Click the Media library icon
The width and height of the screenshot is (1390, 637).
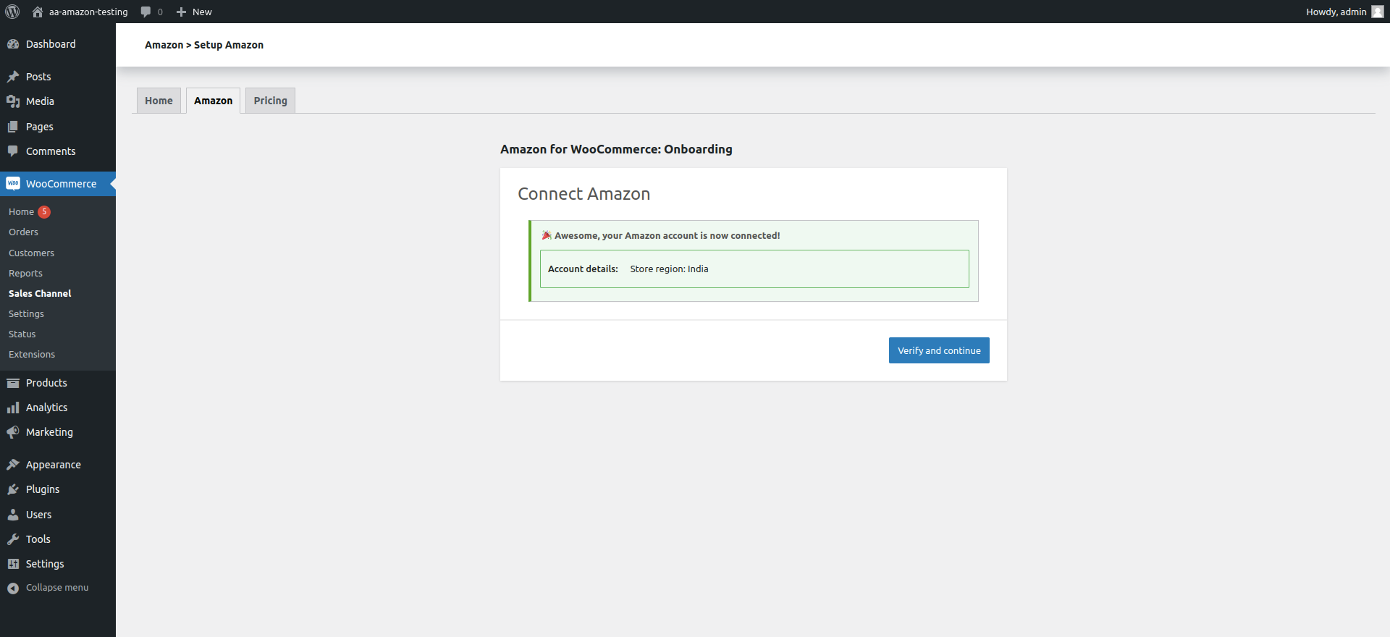coord(13,101)
